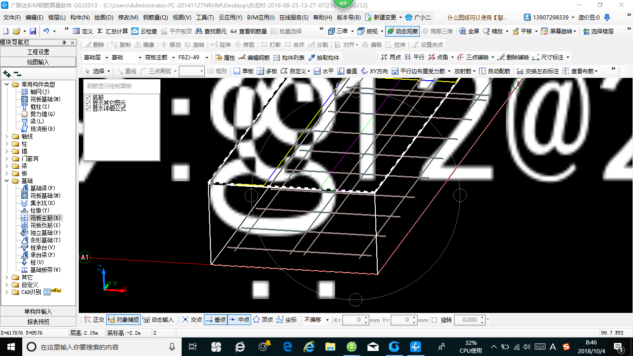Click 绘图输入 navigation button
Screen dimensions: 633x356
point(38,62)
